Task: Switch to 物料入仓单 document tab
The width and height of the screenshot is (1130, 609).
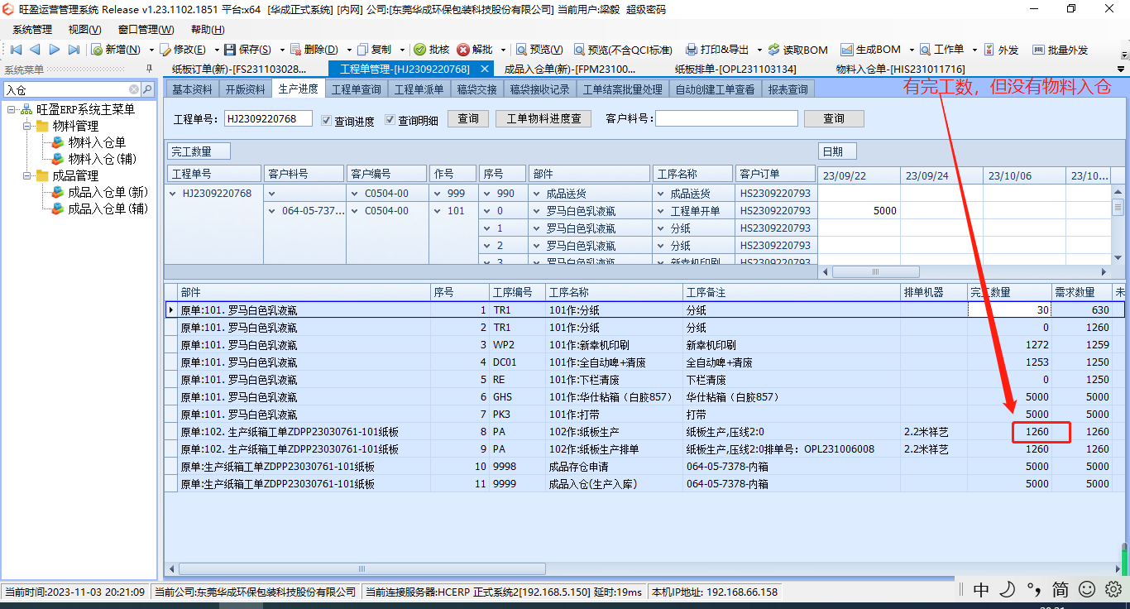Action: pos(901,69)
